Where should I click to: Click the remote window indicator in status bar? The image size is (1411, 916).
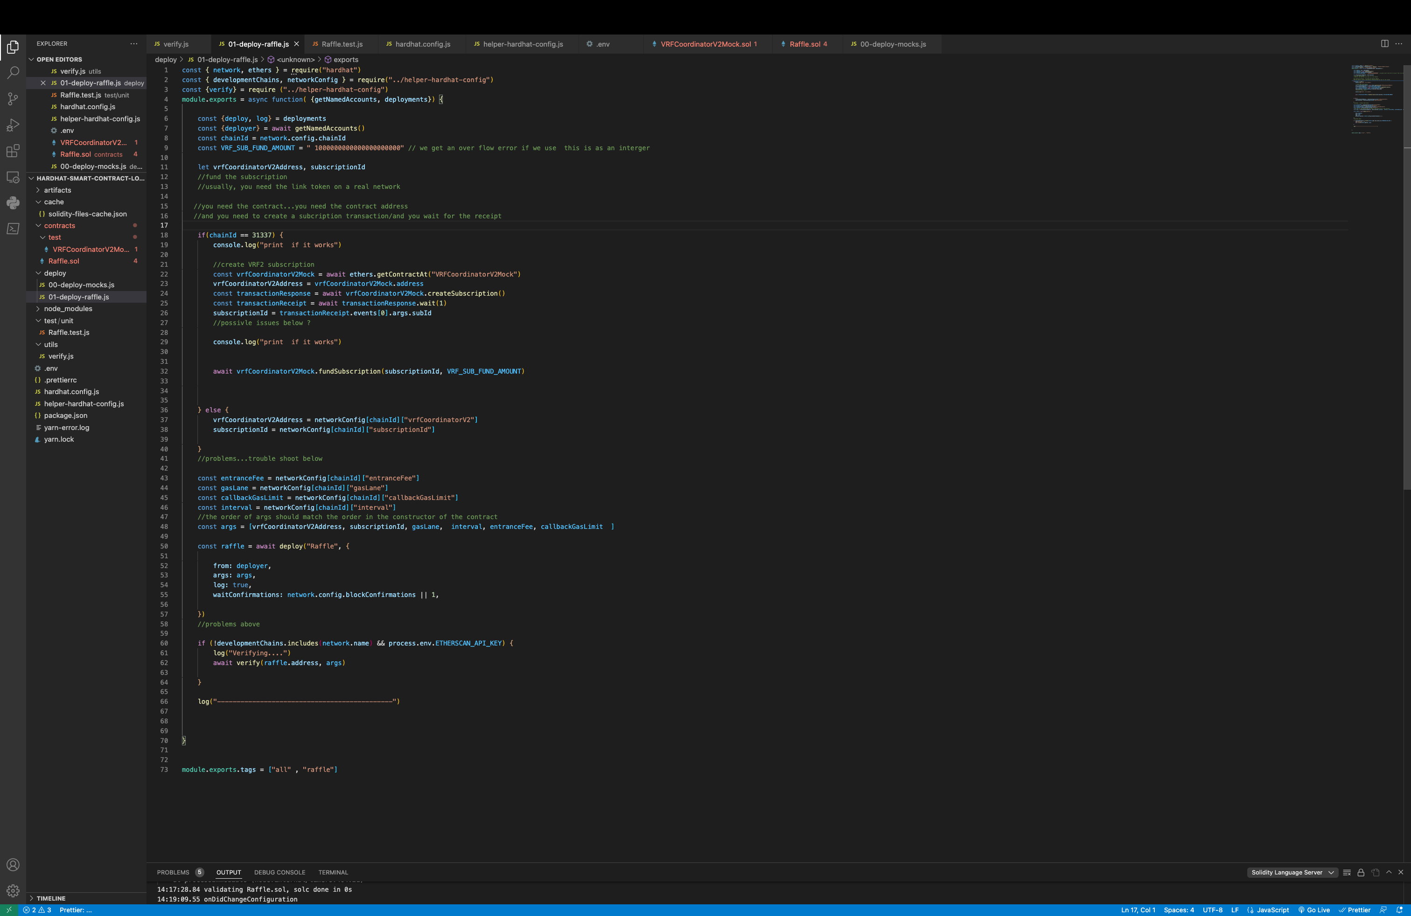pyautogui.click(x=9, y=910)
